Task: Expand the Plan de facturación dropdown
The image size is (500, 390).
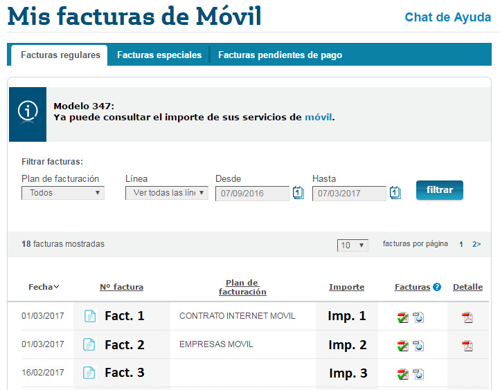Action: click(x=63, y=193)
